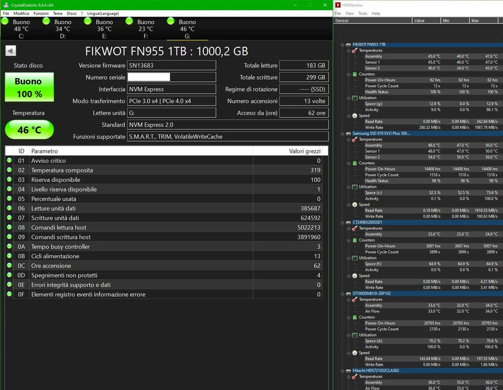
Task: Click the green status dot for Avviso critico
Action: [9, 160]
